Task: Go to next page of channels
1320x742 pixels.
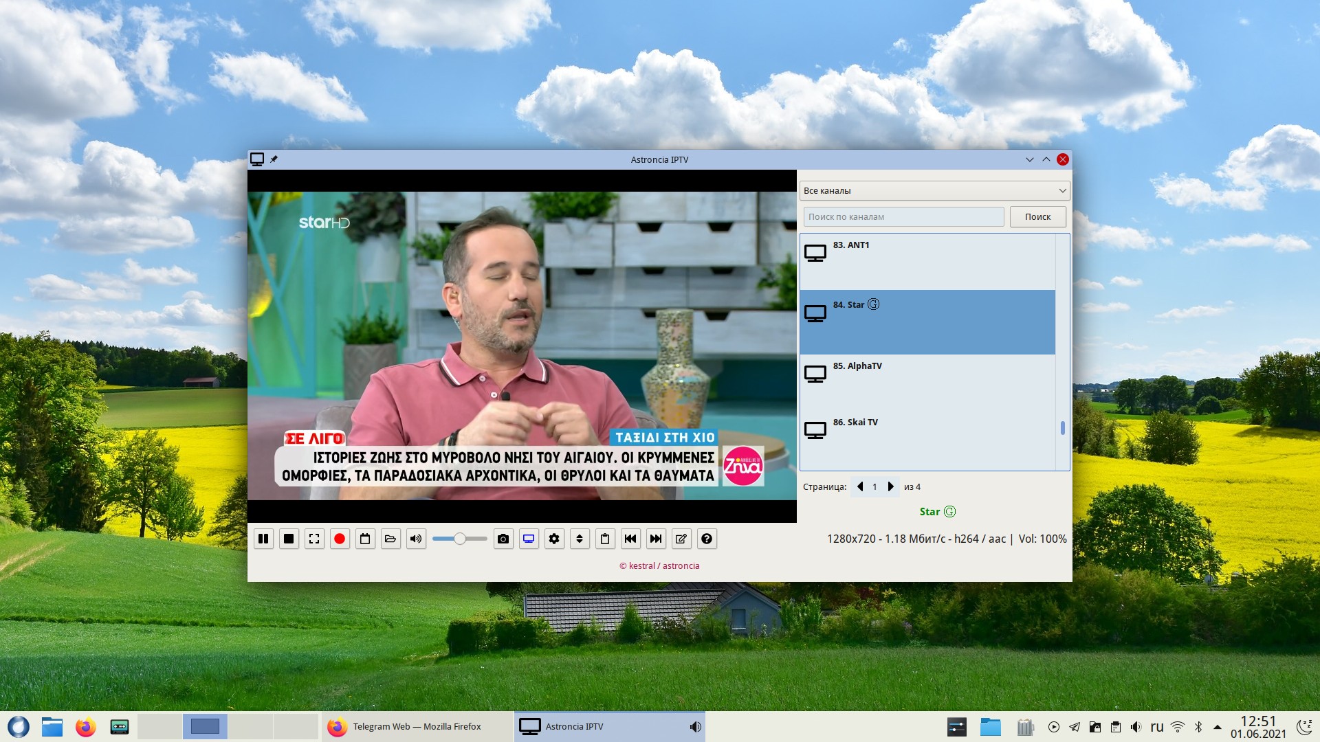Action: click(891, 487)
